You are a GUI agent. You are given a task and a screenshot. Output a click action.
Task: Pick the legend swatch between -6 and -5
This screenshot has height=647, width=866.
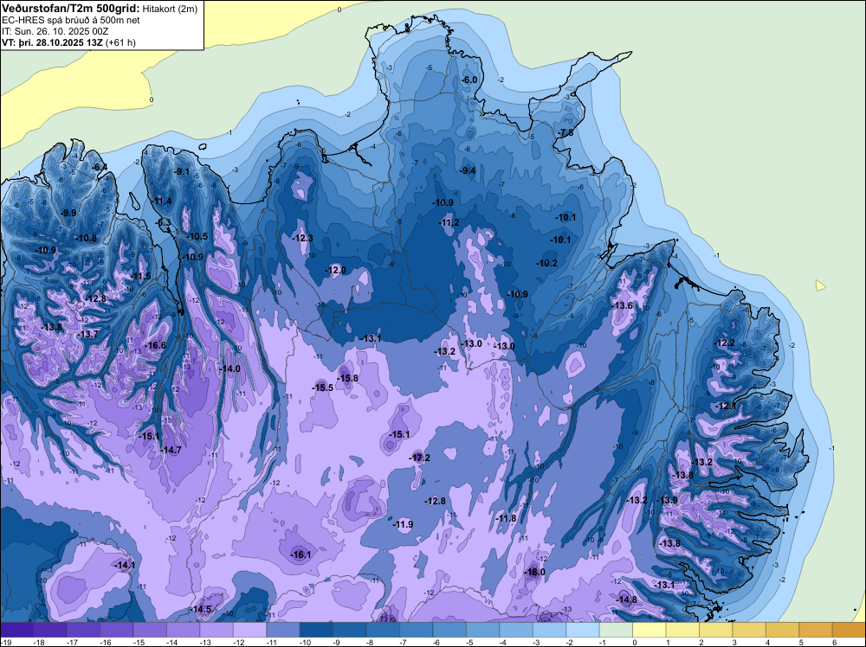point(449,630)
